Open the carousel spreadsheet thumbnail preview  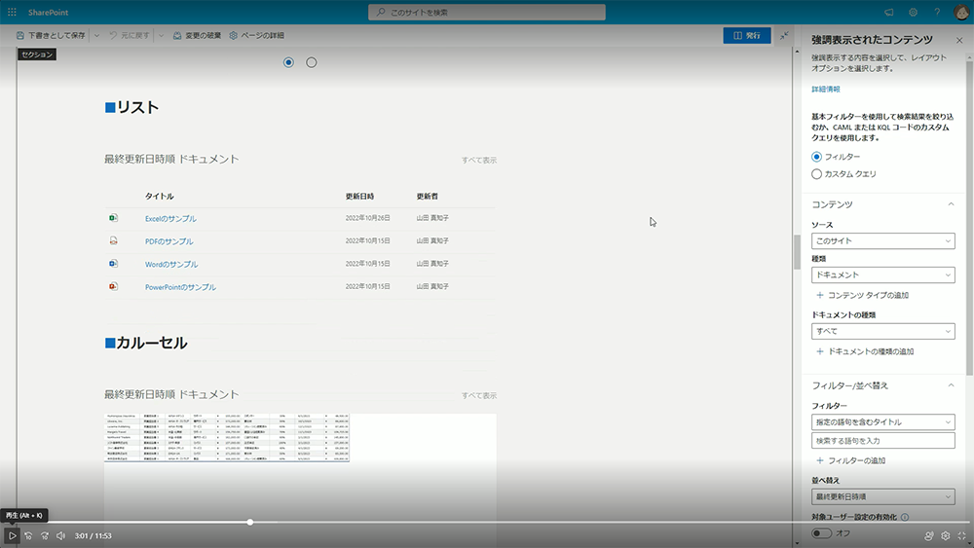(227, 438)
